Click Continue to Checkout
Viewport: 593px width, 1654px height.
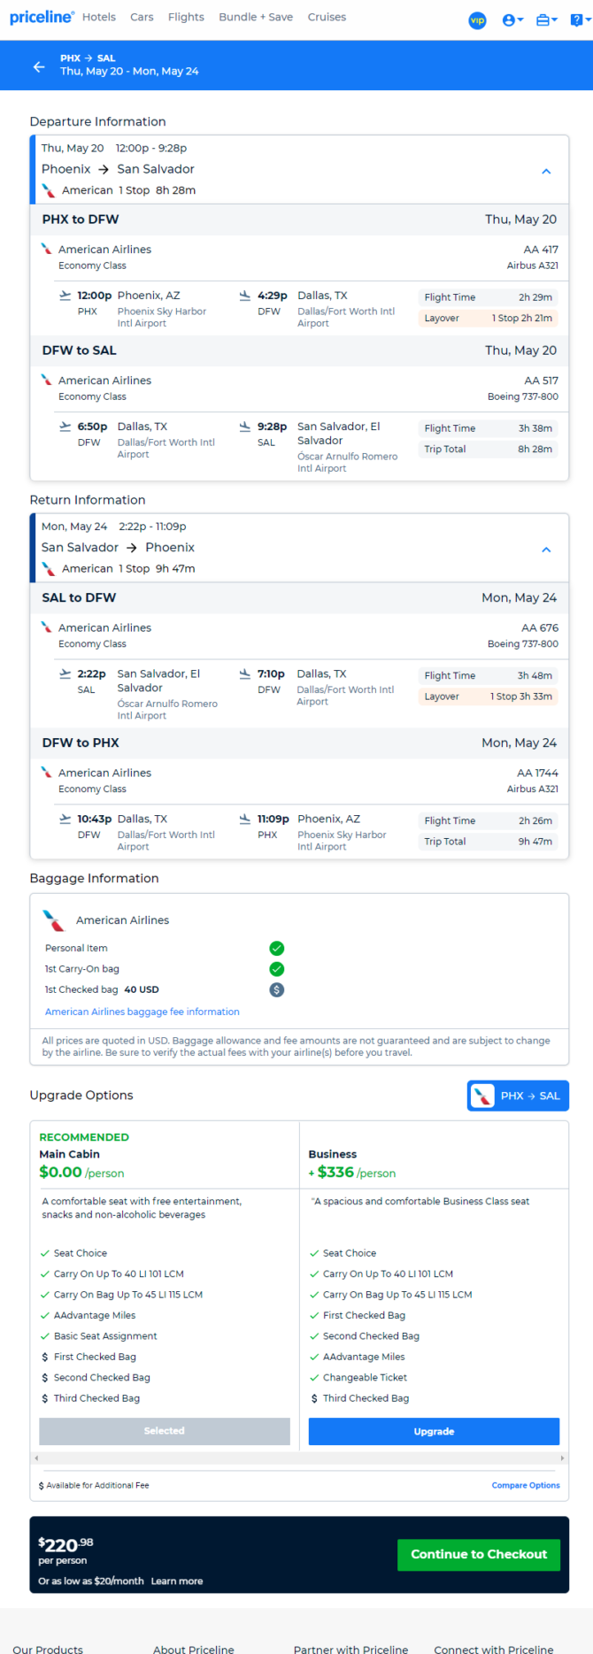point(479,1554)
